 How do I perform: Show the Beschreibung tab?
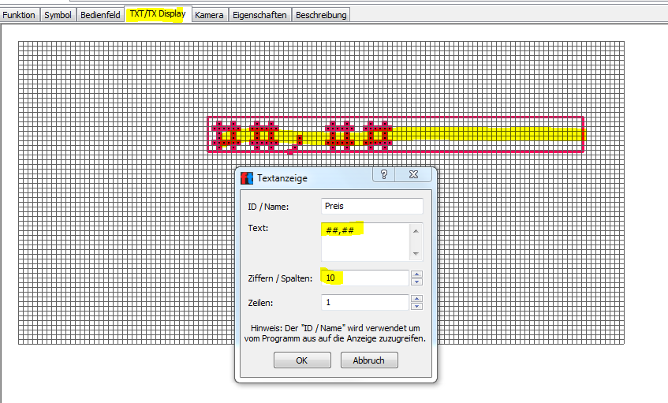(x=321, y=15)
